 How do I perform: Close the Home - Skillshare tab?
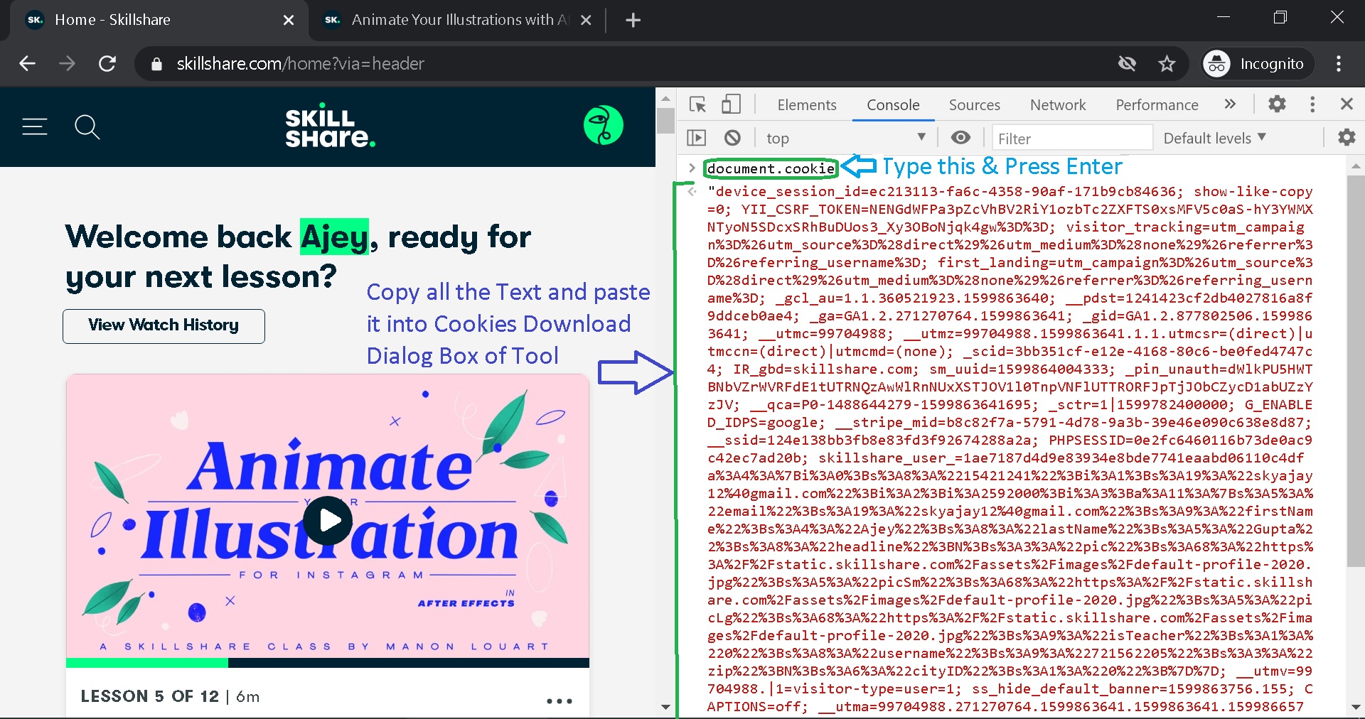(289, 21)
